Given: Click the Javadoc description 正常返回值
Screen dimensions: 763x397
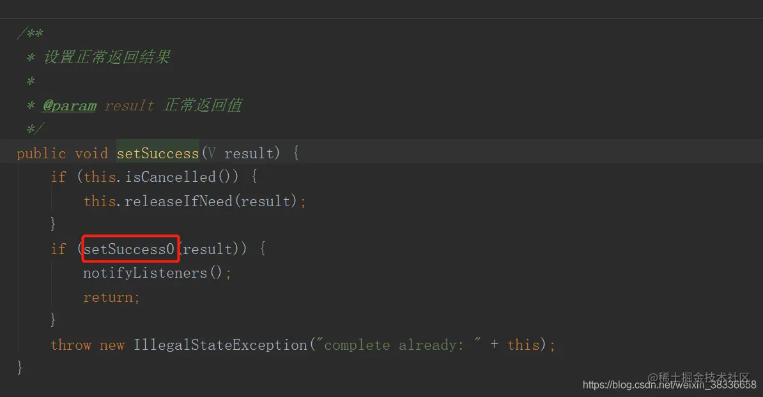Looking at the screenshot, I should pyautogui.click(x=203, y=105).
